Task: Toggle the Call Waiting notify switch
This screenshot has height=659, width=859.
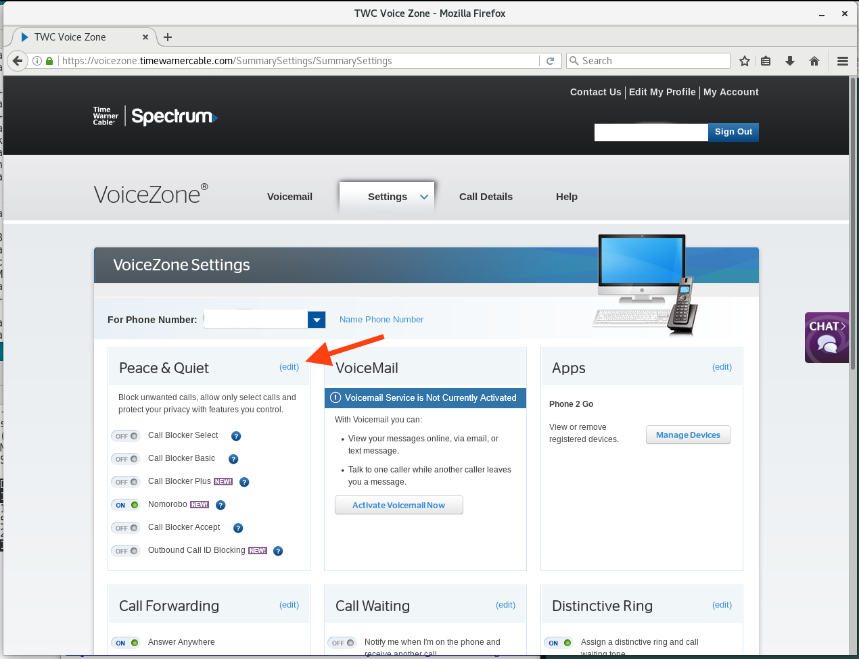Action: [x=342, y=643]
